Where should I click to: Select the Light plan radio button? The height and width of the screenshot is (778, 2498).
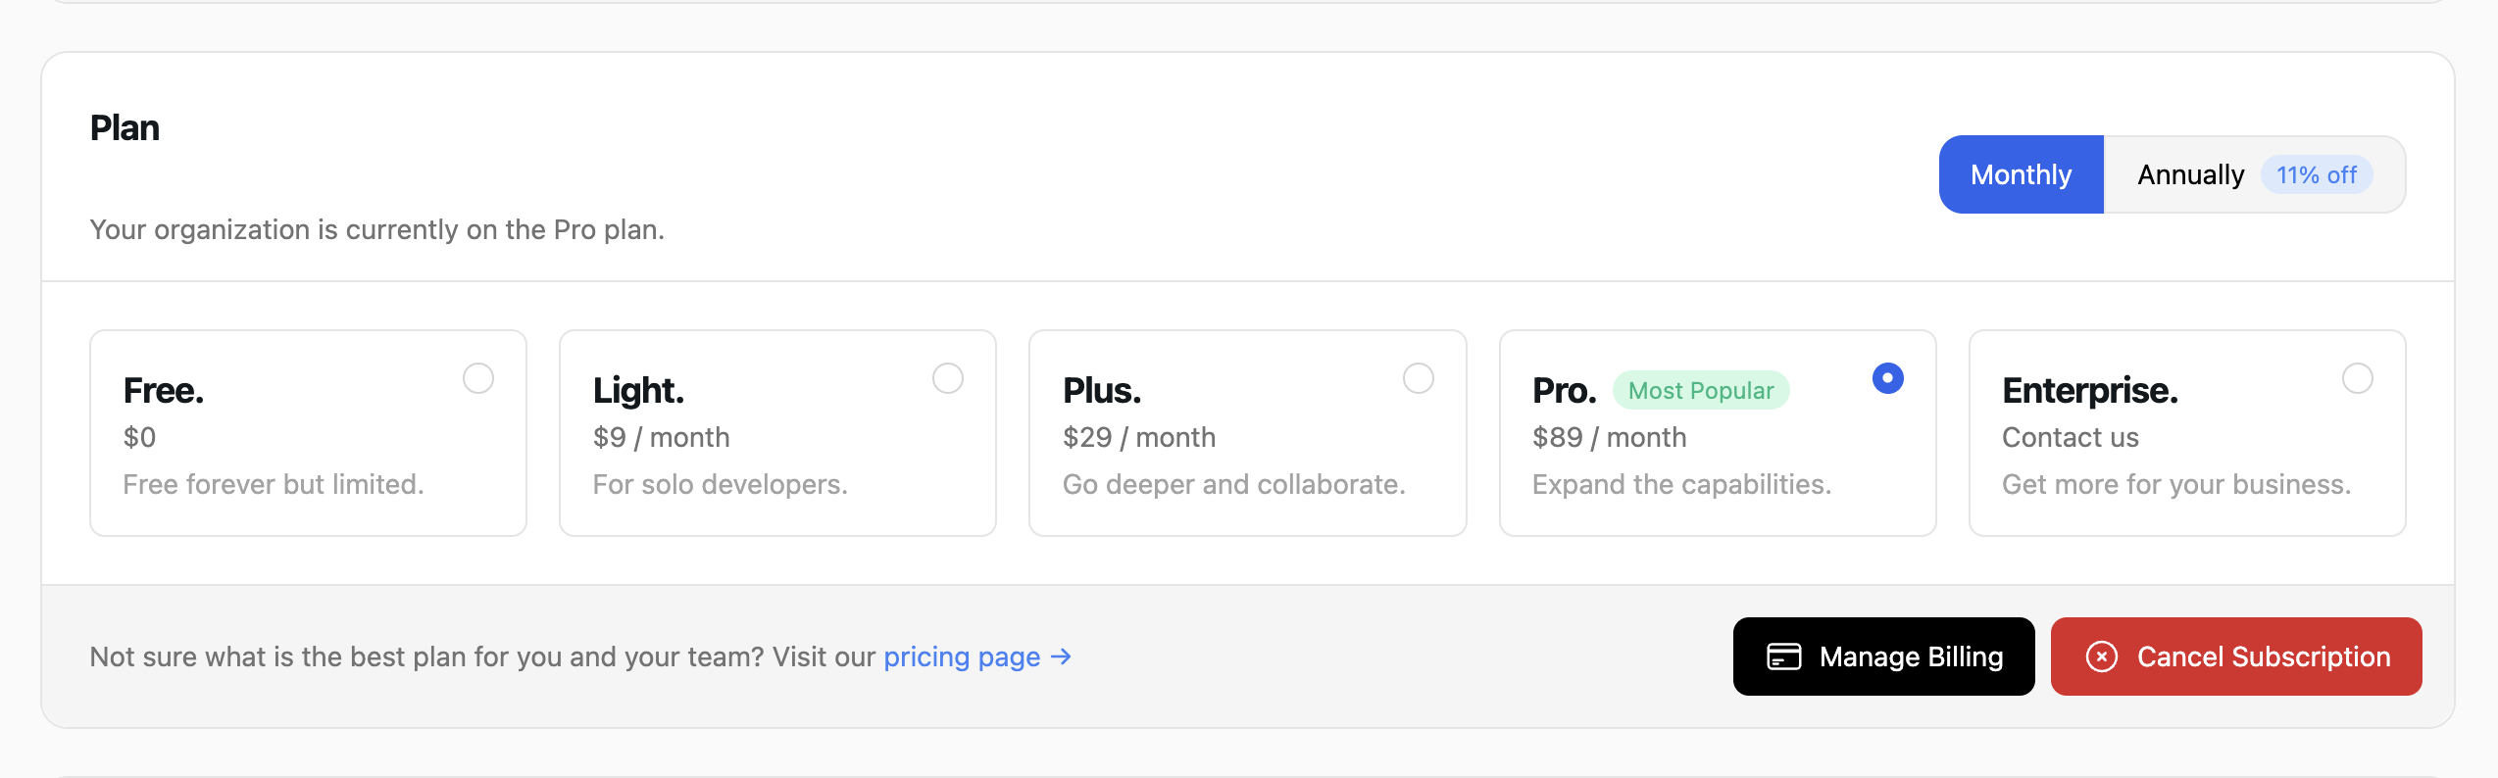coord(948,378)
